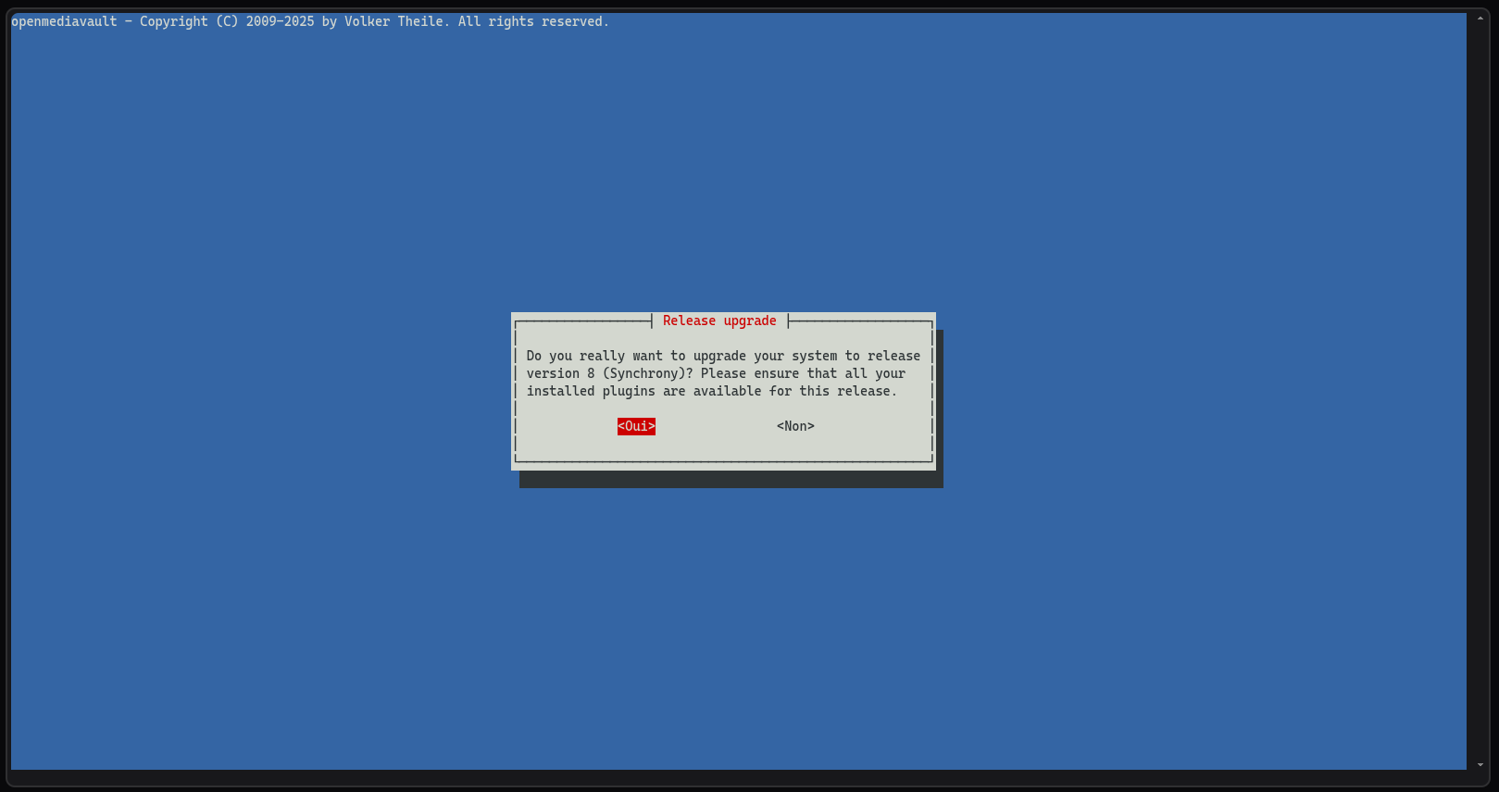Click the (C) copyright symbol in the header

click(x=227, y=21)
